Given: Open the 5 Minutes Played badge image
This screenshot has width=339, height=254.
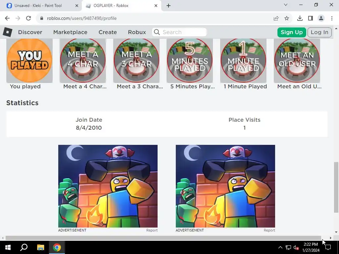Looking at the screenshot, I should (190, 61).
